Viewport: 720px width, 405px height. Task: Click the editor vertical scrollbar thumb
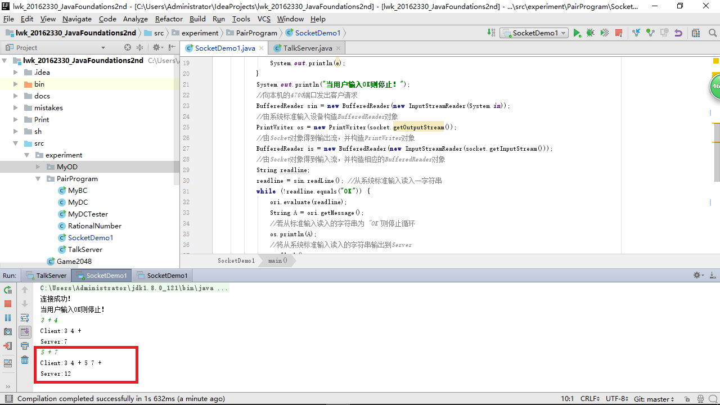717,152
